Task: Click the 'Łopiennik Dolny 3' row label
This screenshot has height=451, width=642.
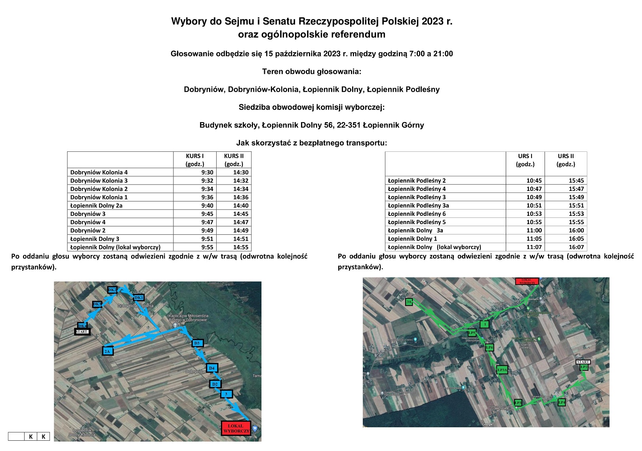Action: coord(95,239)
